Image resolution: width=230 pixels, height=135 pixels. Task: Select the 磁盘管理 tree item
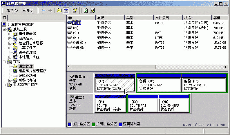point(26,66)
